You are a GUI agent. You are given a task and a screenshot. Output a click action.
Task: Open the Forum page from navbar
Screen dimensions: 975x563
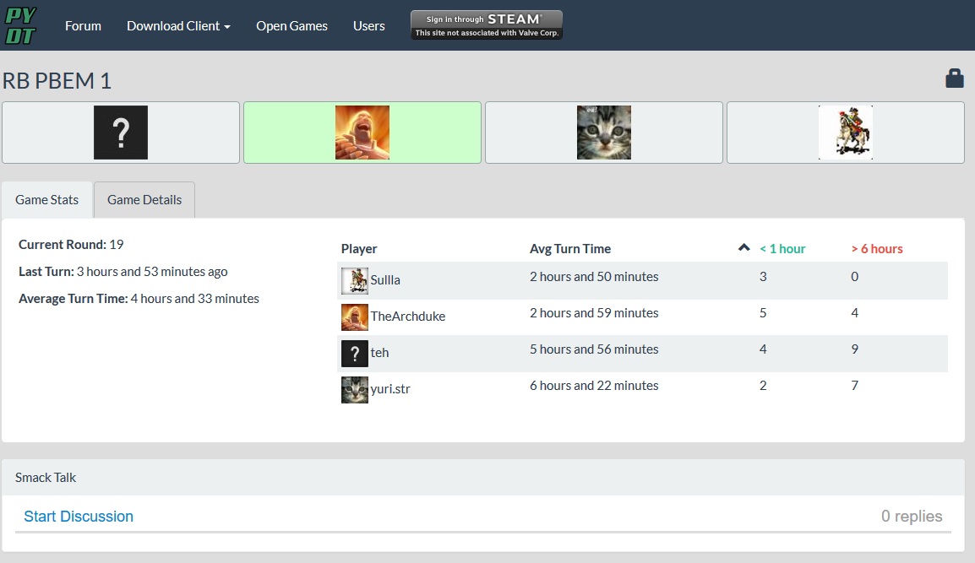click(x=83, y=25)
